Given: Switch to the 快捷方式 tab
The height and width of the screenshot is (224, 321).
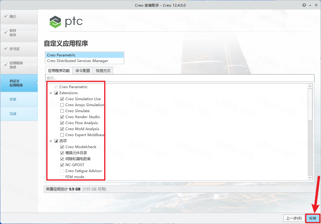Looking at the screenshot, I should click(x=103, y=70).
